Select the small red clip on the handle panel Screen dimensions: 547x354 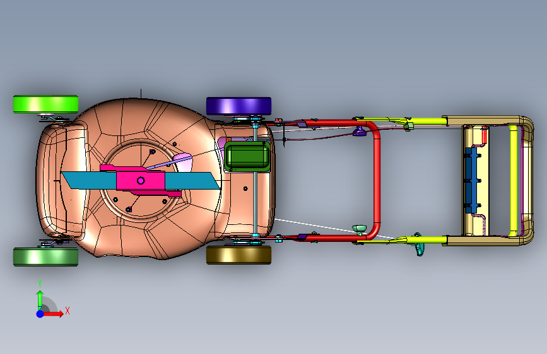coord(484,136)
